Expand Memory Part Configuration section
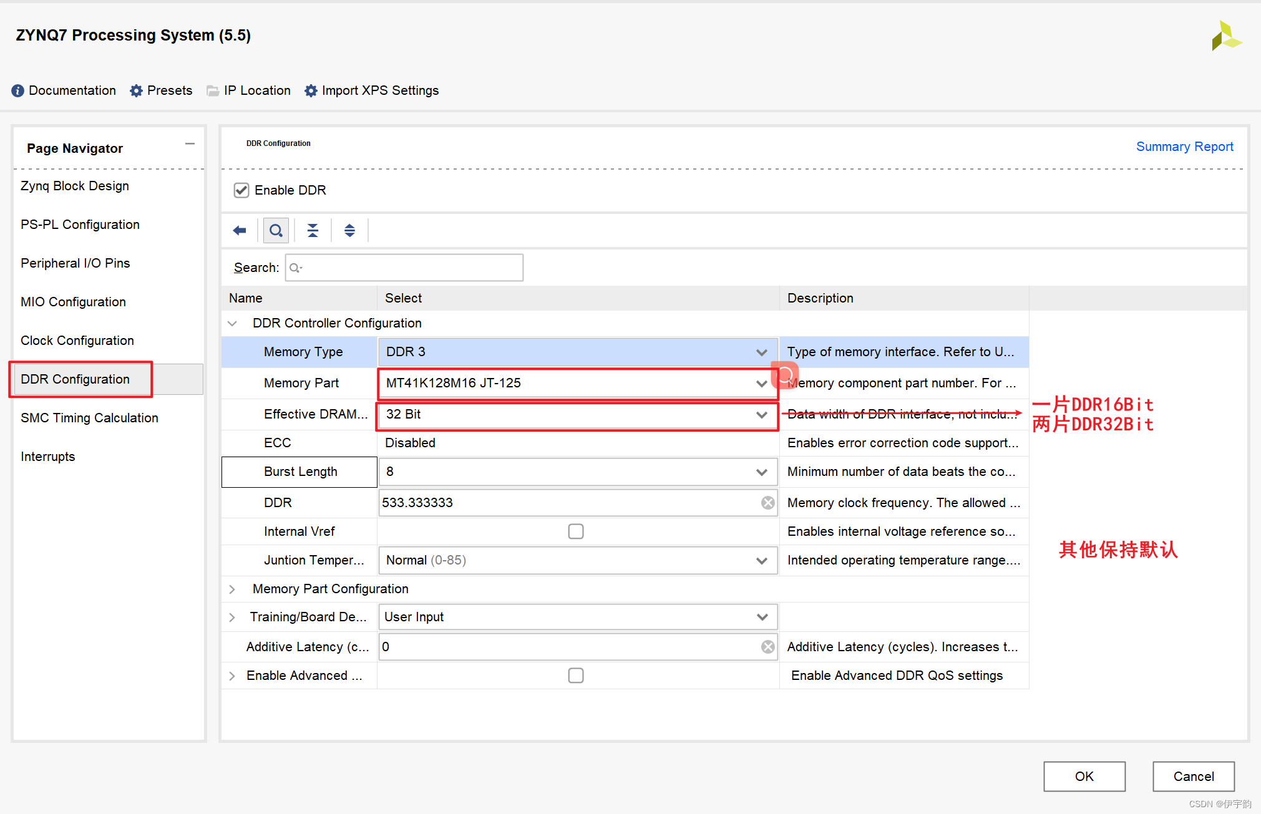The width and height of the screenshot is (1261, 814). pyautogui.click(x=232, y=589)
